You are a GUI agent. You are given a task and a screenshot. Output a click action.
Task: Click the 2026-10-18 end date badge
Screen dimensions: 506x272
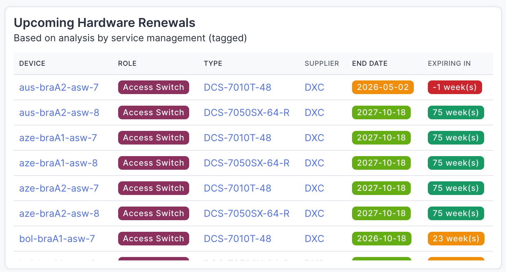(382, 239)
